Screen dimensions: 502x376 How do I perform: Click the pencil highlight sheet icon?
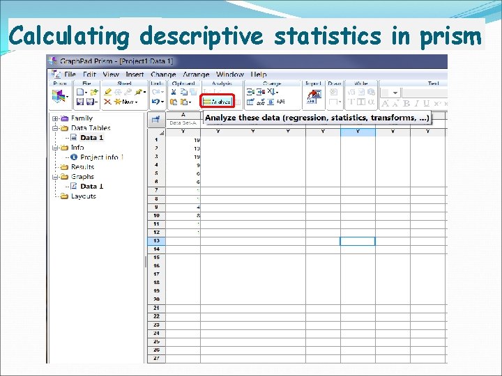[x=108, y=93]
